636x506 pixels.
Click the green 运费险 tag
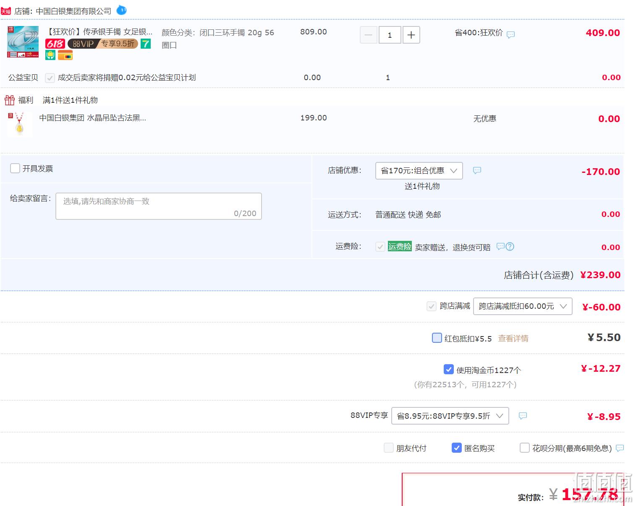(x=400, y=246)
